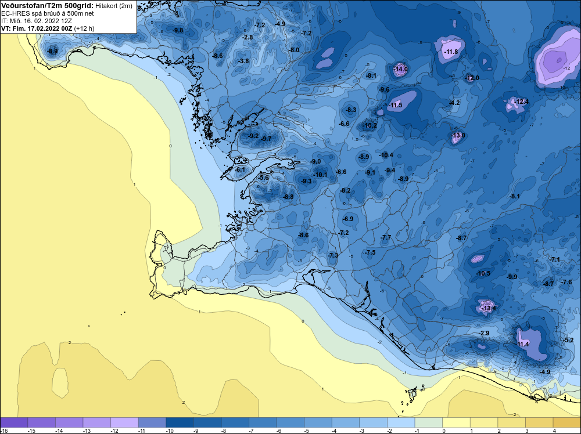The width and height of the screenshot is (581, 434).
Task: Click the -6.9 temperature label
Action: pos(348,219)
